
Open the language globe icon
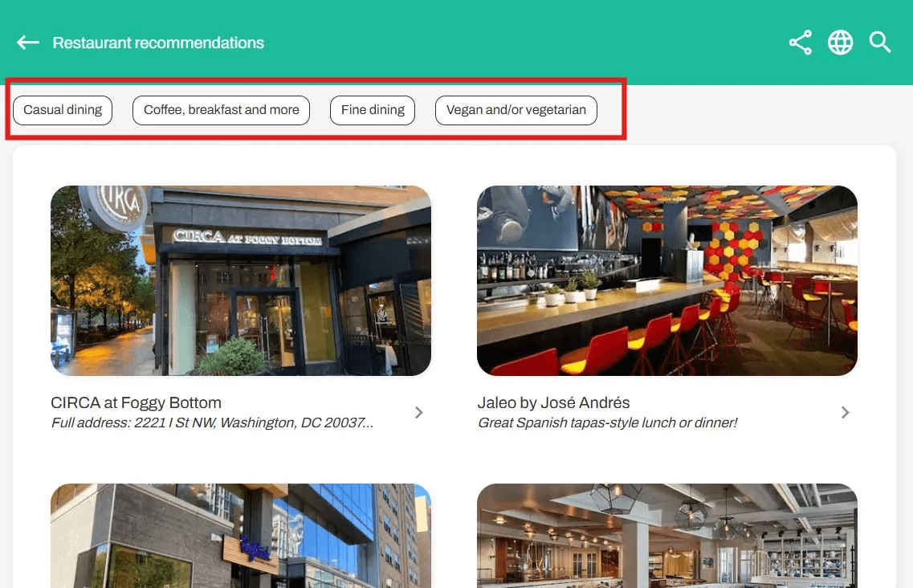pos(840,43)
